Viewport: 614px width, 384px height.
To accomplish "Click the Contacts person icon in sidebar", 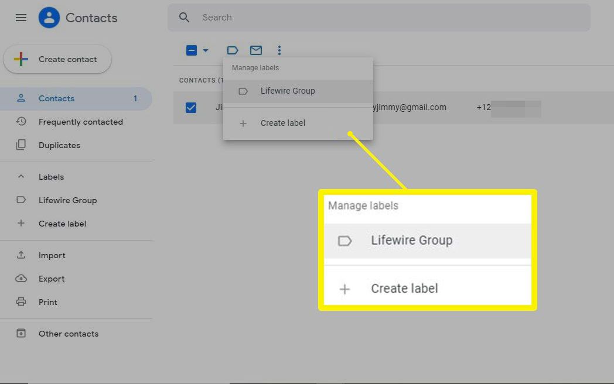I will tap(21, 98).
